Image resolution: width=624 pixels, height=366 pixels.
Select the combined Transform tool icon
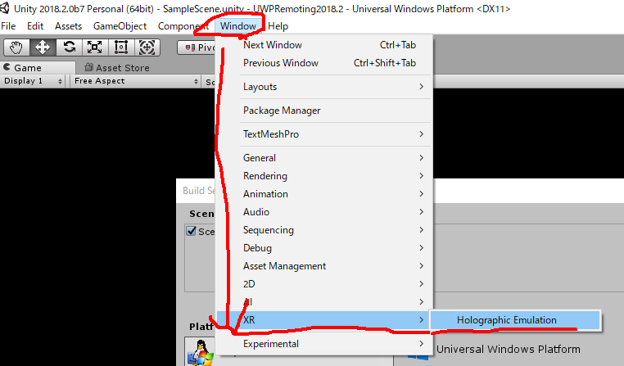147,47
